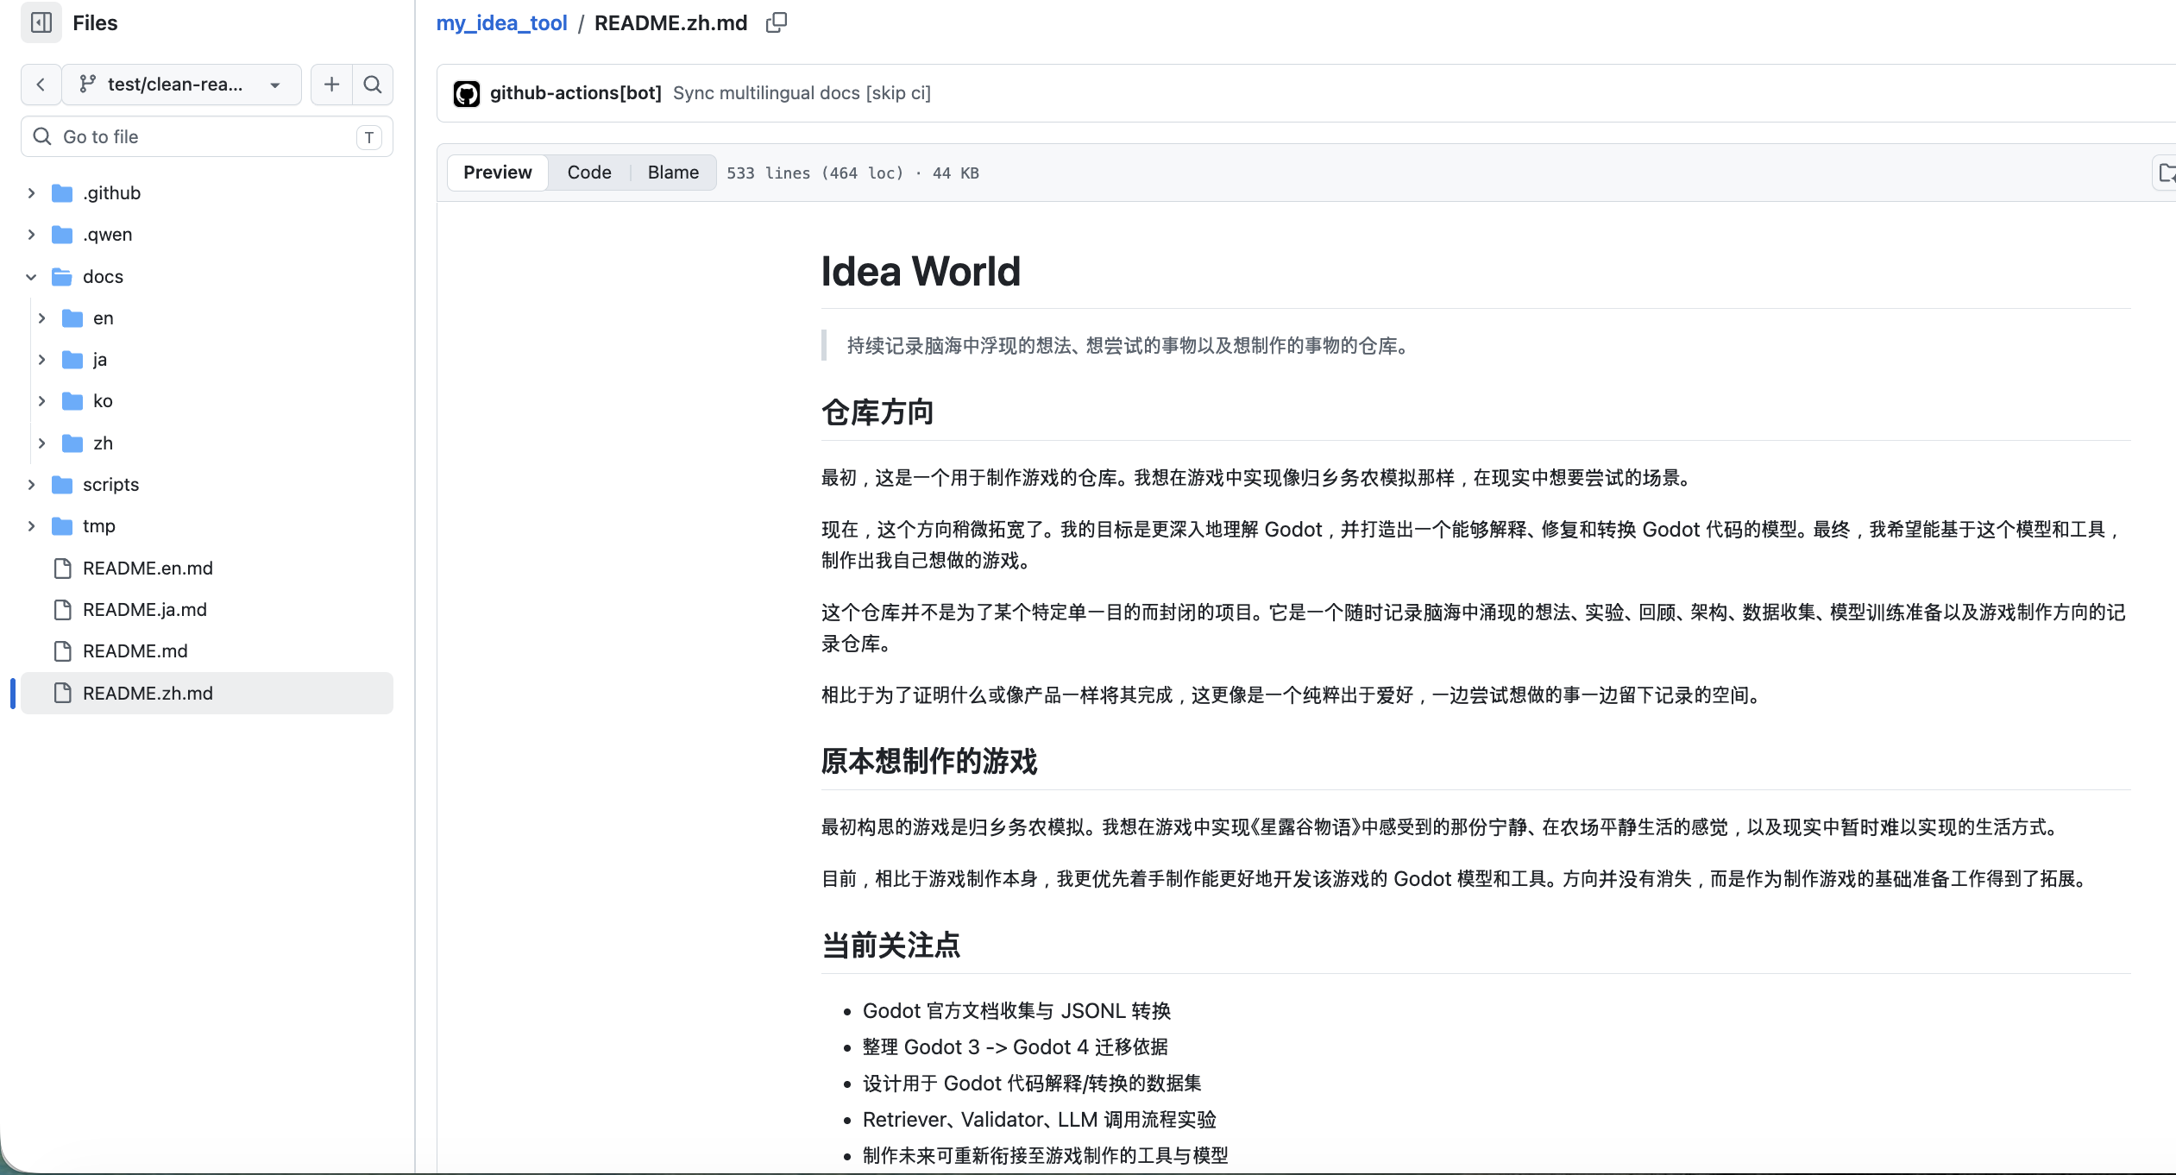Open README.md file
This screenshot has height=1175, width=2176.
(135, 651)
